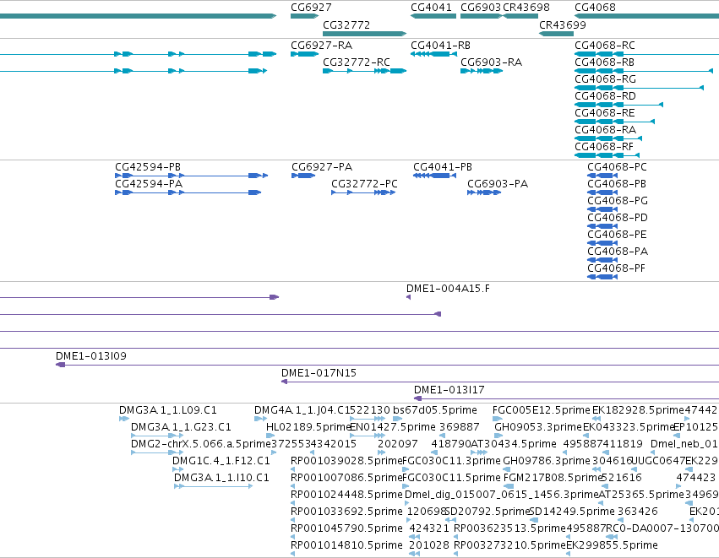Click EST DMG2-chrX.5.066.a.5prime
Viewport: 719px width, 558px height.
tap(201, 444)
